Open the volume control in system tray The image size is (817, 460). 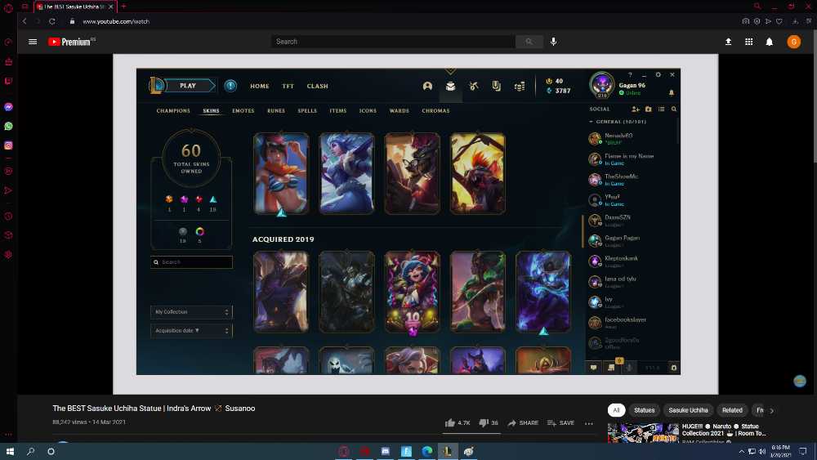(x=762, y=451)
